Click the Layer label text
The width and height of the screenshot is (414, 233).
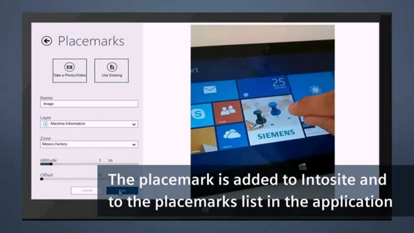[x=46, y=118]
